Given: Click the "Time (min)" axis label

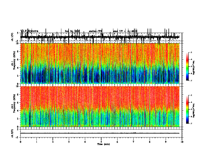Looking at the screenshot, I should (x=104, y=144).
